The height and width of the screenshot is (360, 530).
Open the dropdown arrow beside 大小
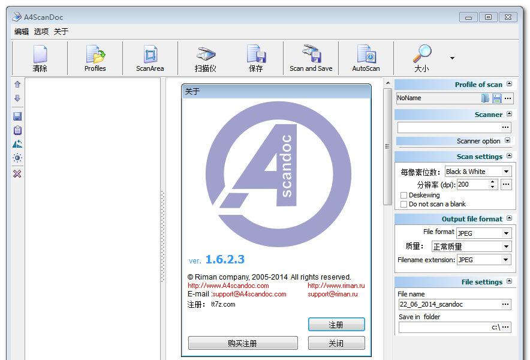coord(452,58)
